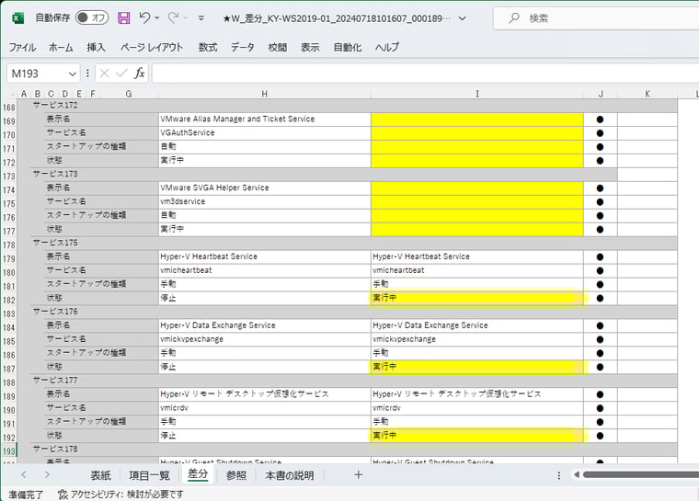Open the 校閲 ribbon tab
The image size is (699, 501).
[x=277, y=47]
